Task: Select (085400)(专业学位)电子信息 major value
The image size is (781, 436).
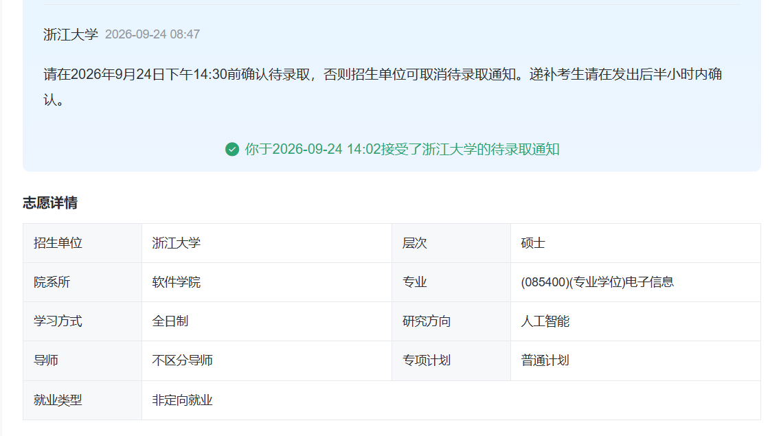Action: pos(597,282)
